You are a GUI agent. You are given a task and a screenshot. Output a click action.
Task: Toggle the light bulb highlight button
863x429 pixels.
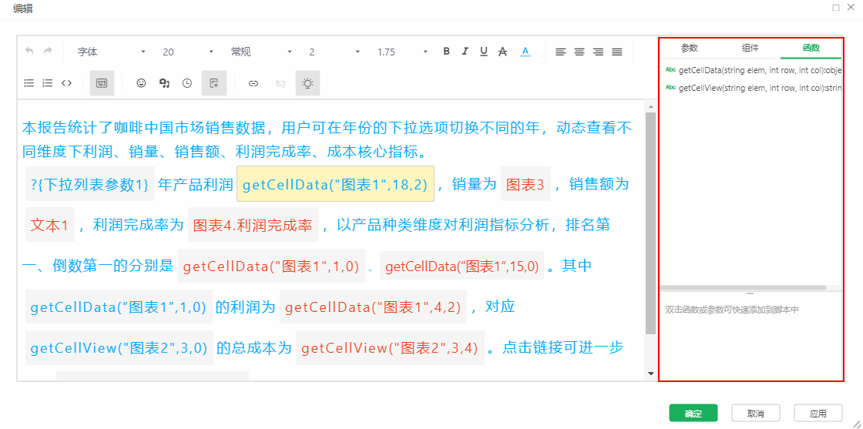pos(307,83)
